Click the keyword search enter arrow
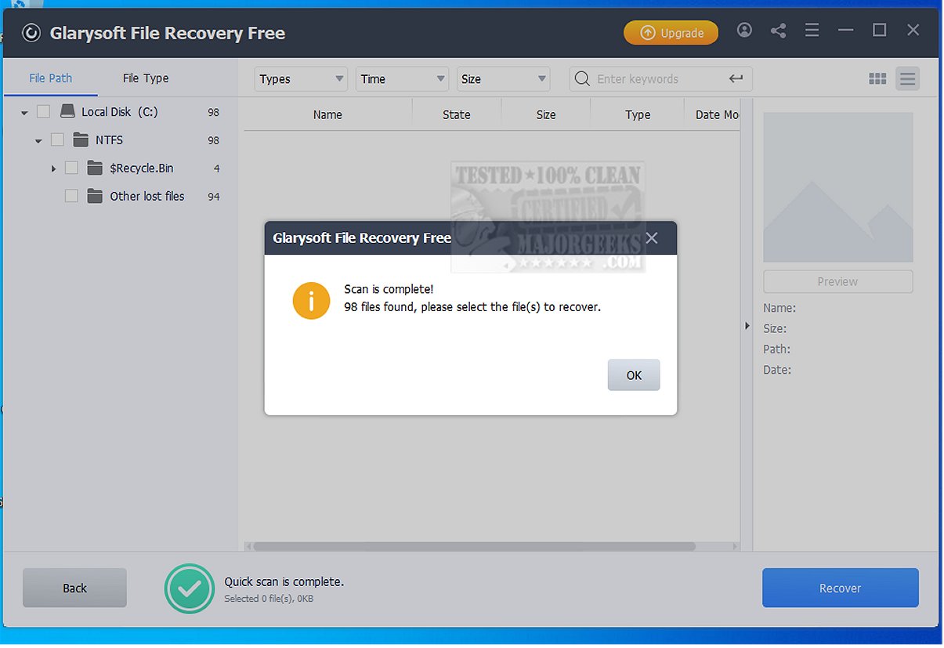This screenshot has height=648, width=944. pos(736,78)
